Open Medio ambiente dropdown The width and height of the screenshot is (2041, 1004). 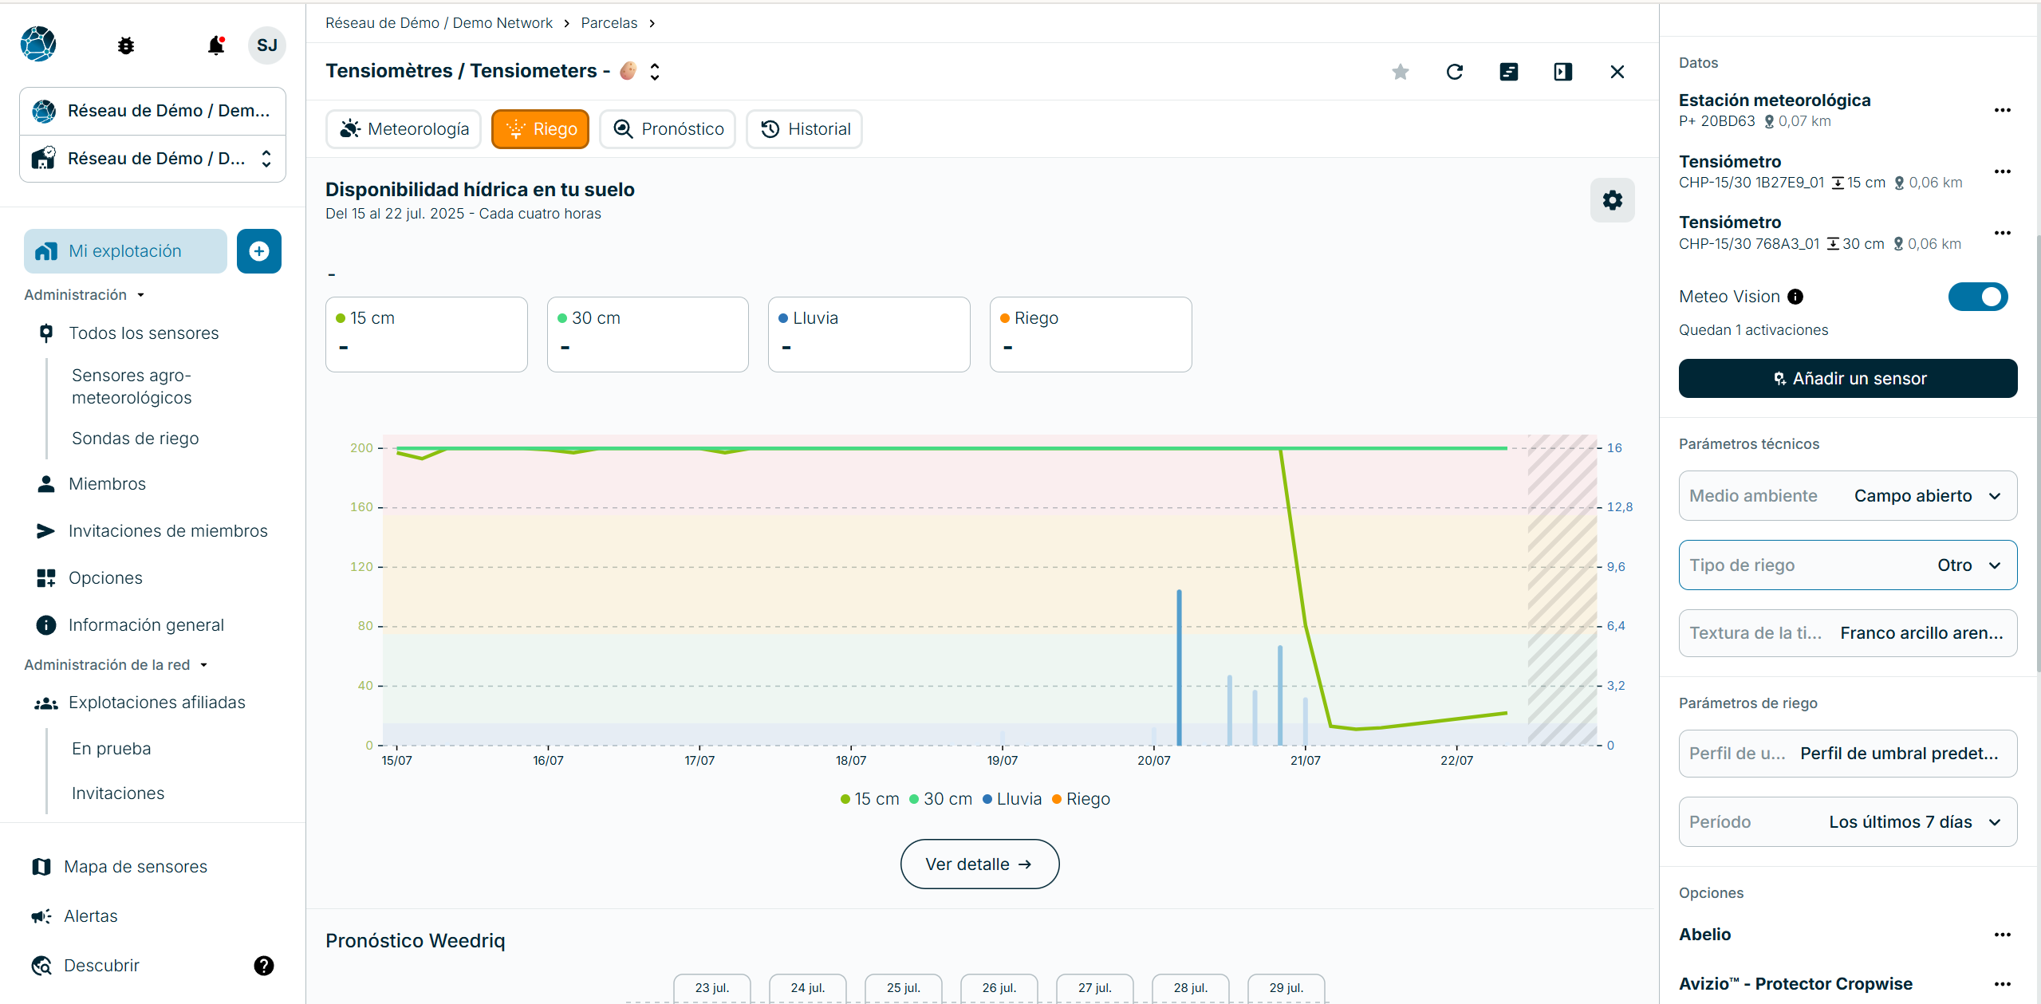pos(1848,496)
